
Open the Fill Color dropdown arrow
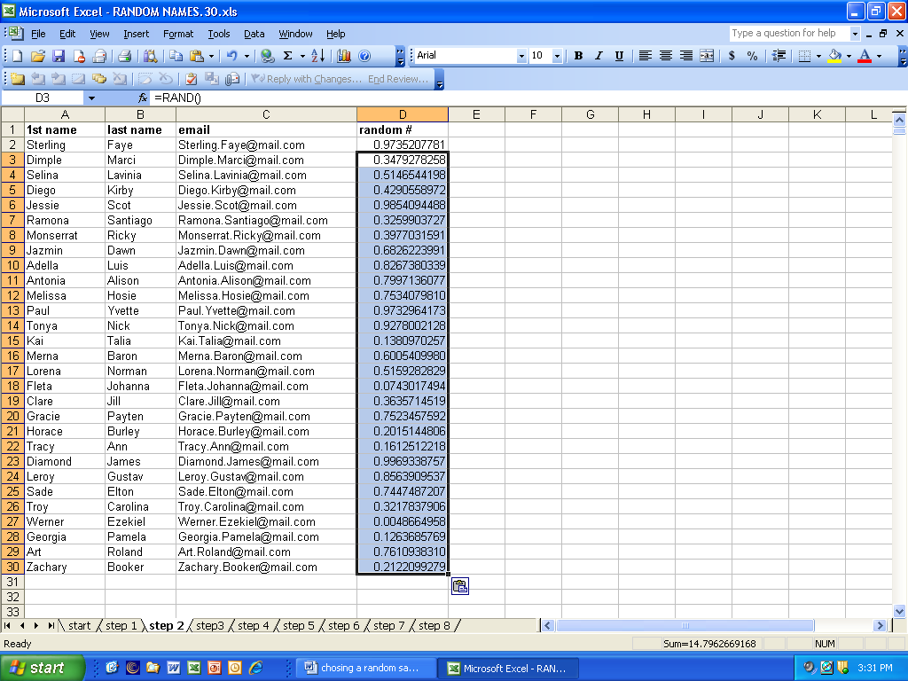(x=849, y=56)
